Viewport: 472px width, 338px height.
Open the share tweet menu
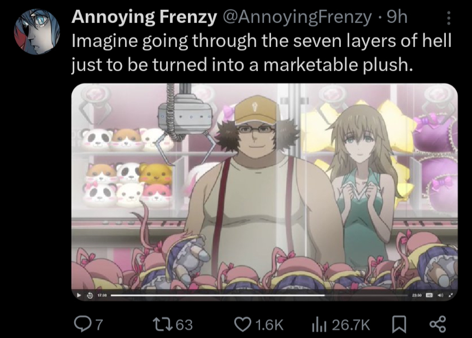click(437, 324)
